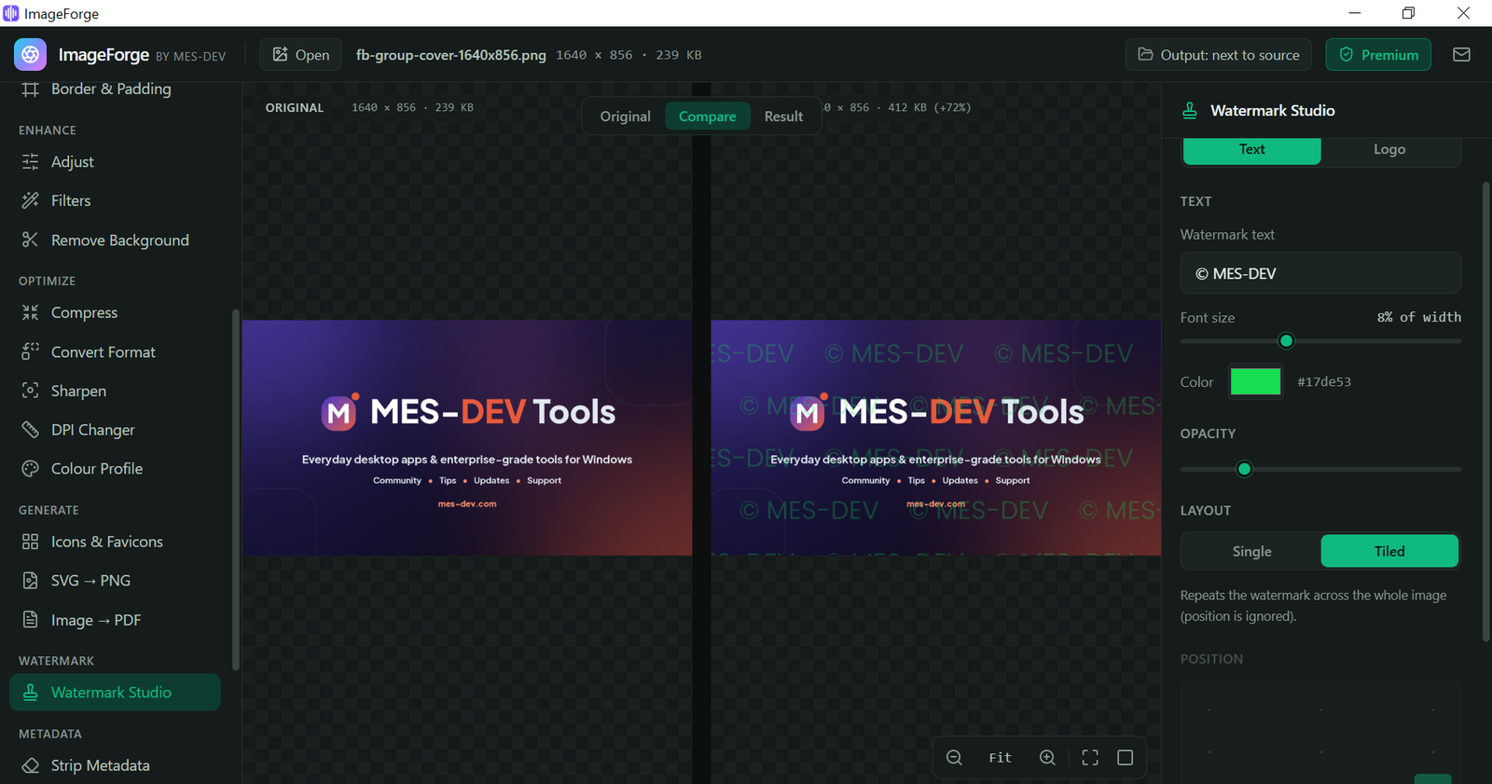Click the Premium button
The height and width of the screenshot is (784, 1492).
(1378, 55)
